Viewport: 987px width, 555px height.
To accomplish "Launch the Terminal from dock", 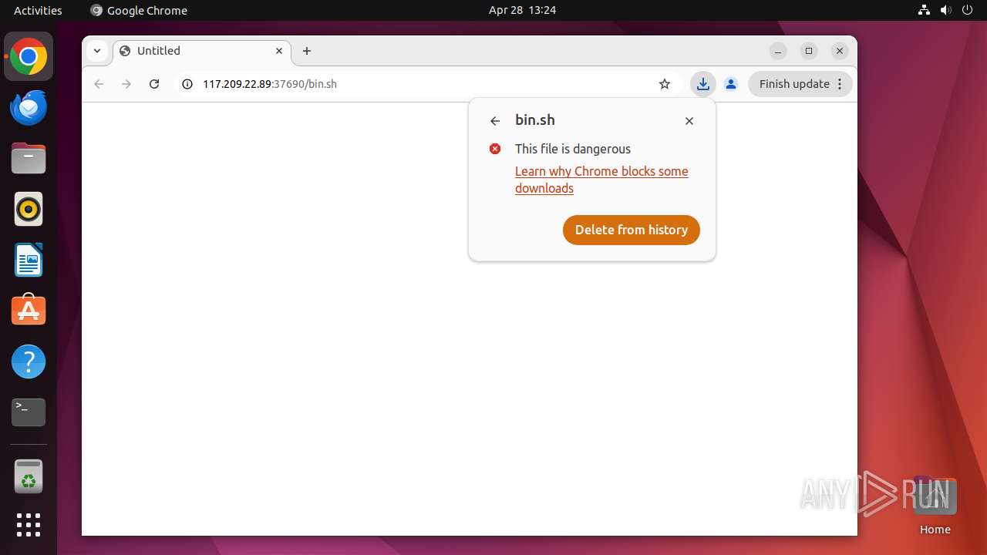I will (29, 412).
